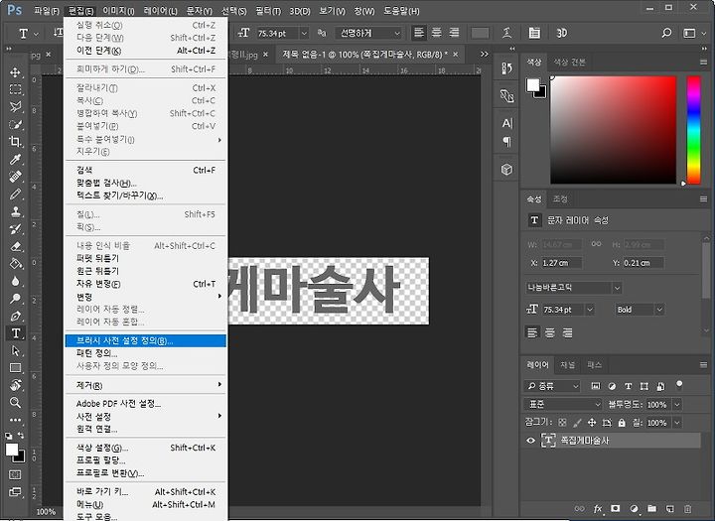Select the Move tool
The height and width of the screenshot is (521, 715).
coord(15,72)
